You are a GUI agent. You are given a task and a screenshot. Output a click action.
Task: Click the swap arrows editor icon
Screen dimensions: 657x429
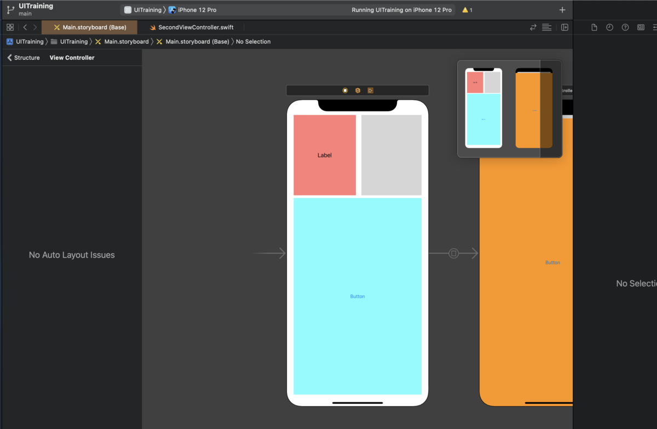[533, 27]
